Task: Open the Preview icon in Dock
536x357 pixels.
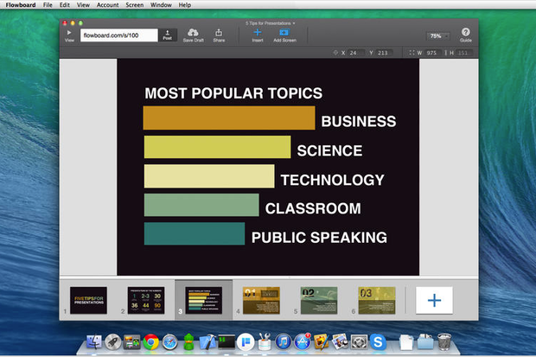Action: pyautogui.click(x=340, y=342)
